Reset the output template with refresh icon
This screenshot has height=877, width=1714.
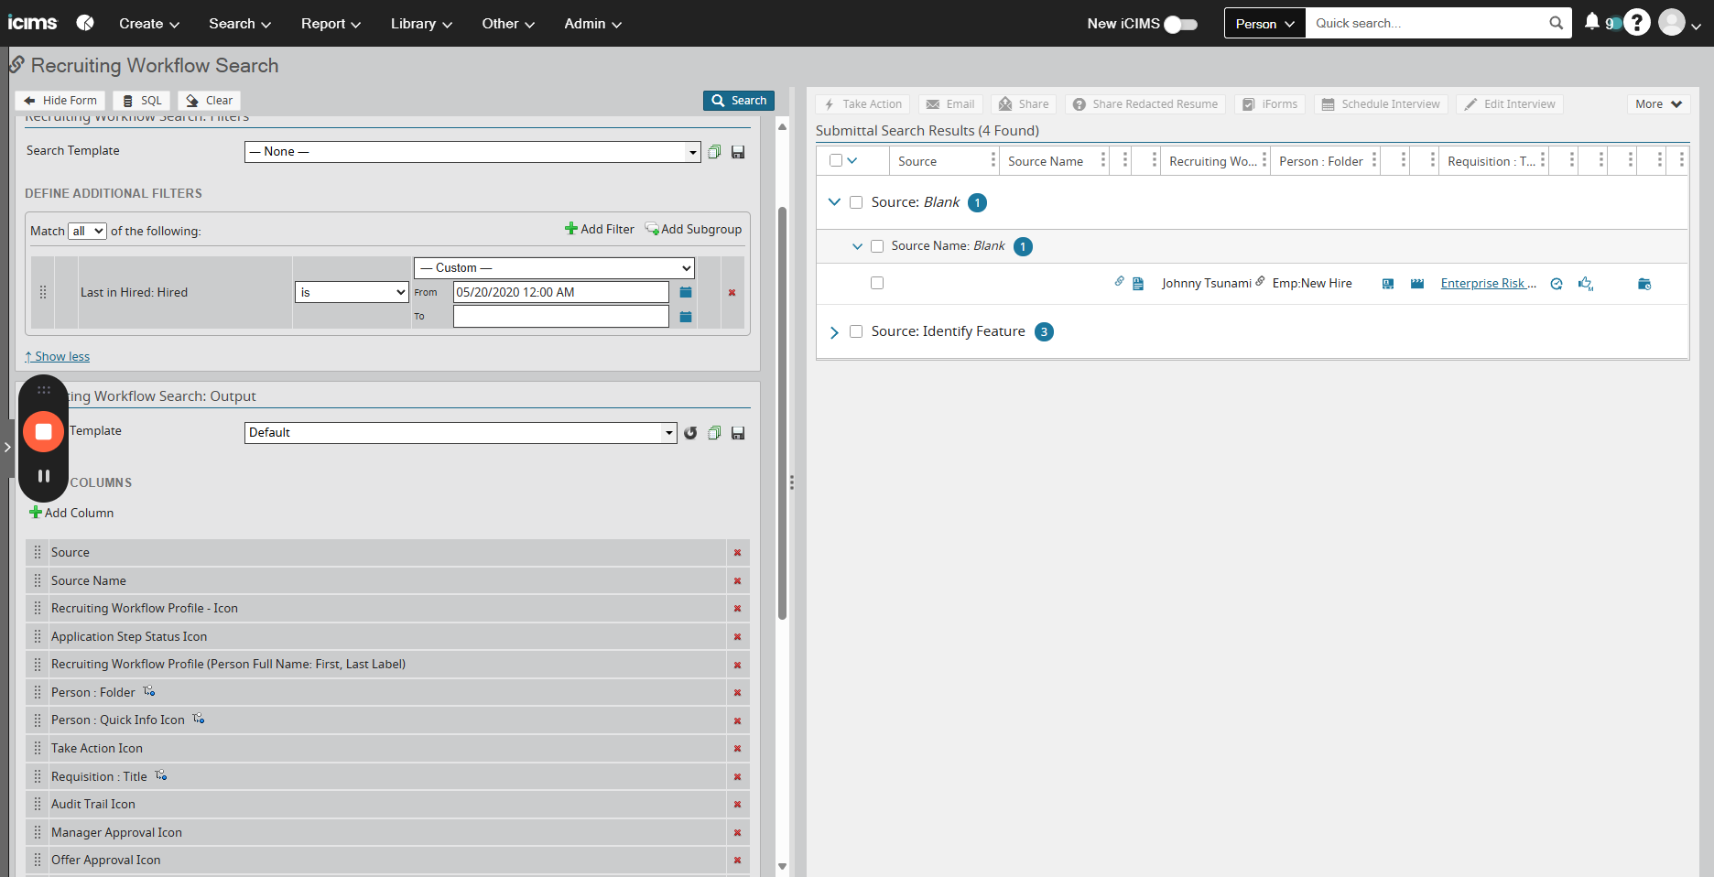tap(690, 433)
